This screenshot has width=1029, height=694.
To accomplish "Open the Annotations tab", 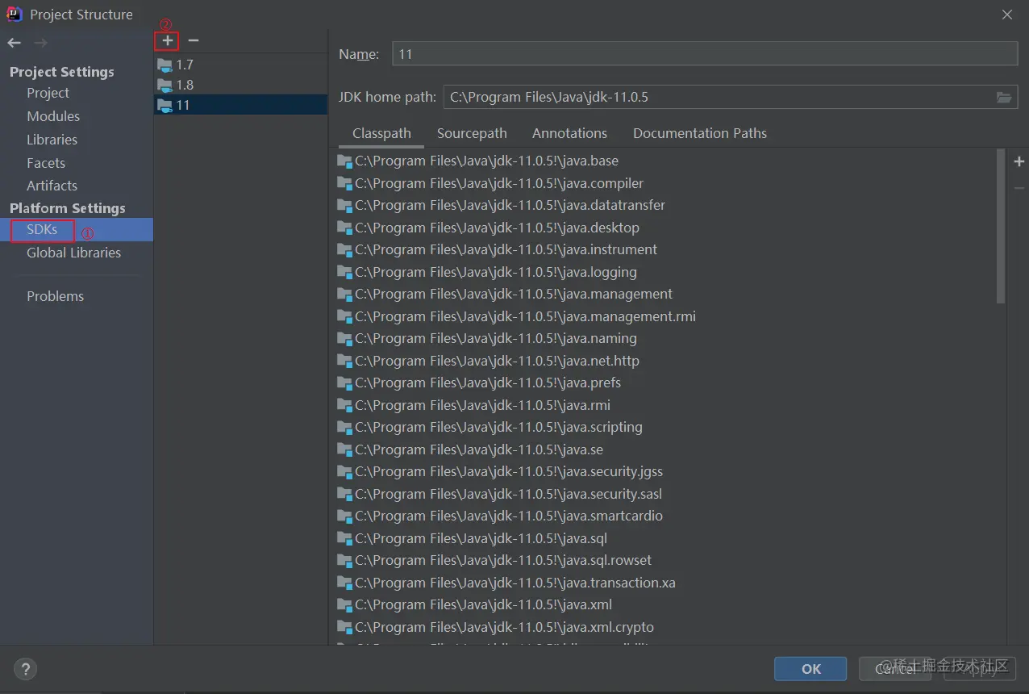I will pos(569,134).
